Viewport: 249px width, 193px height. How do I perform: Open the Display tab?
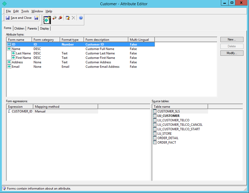click(44, 28)
